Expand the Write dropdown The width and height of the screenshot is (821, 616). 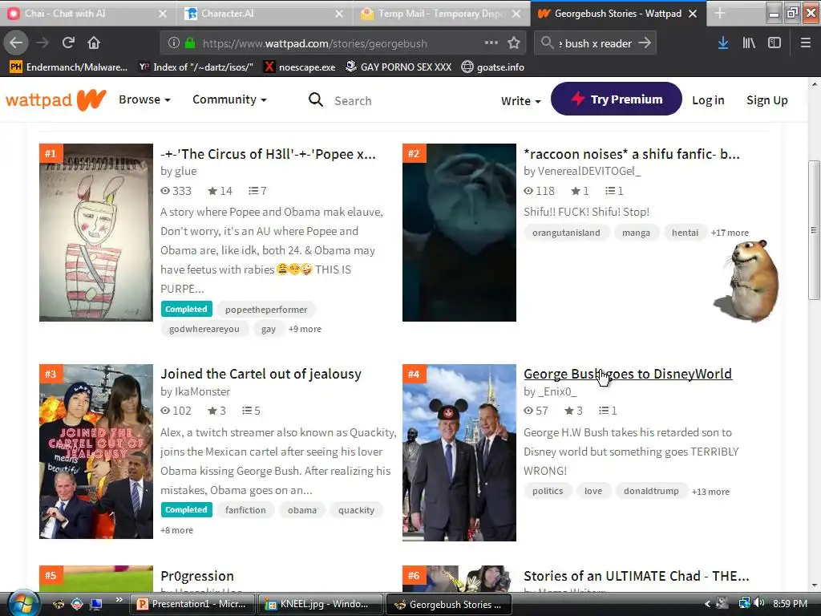coord(520,100)
